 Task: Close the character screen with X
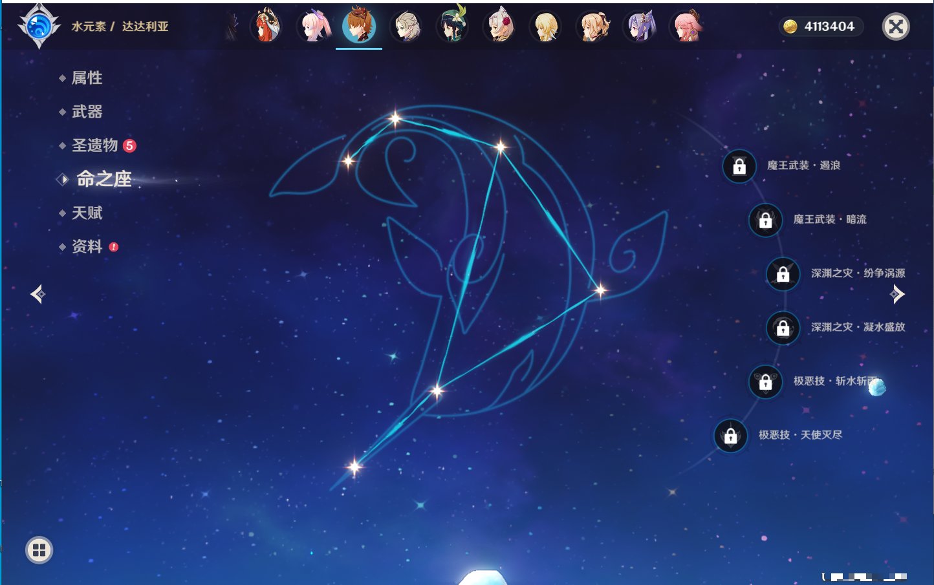tap(896, 27)
